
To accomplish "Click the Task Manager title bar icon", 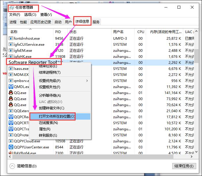I will (12, 7).
